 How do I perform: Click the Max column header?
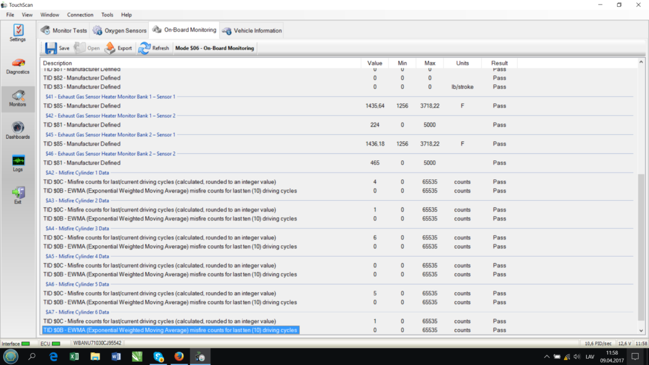430,63
